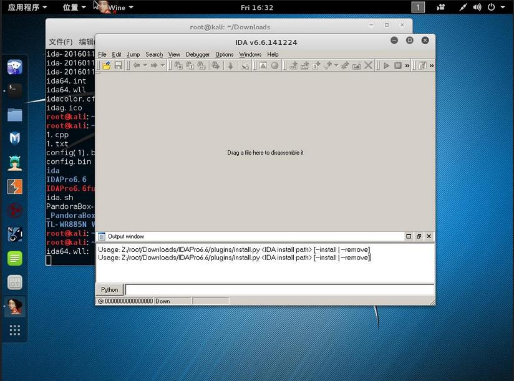Click the first binoculars search icon
Viewport: 514px width, 381px height.
coord(178,65)
